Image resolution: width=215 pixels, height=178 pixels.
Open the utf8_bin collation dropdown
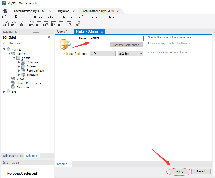[x=130, y=54]
